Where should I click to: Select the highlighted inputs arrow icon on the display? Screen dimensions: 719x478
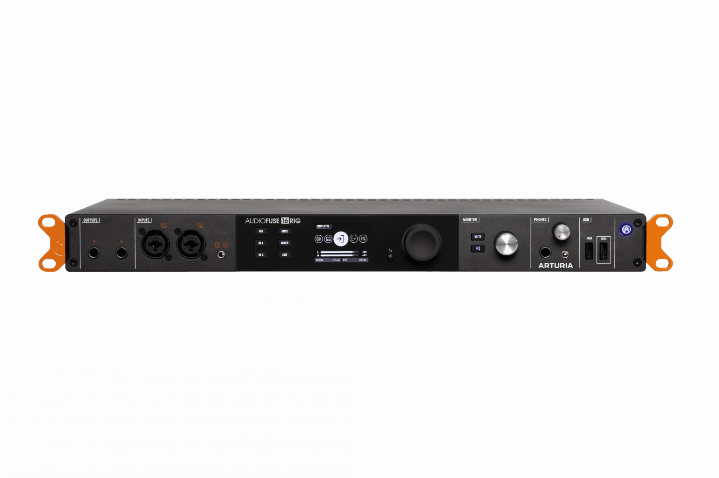tap(341, 239)
